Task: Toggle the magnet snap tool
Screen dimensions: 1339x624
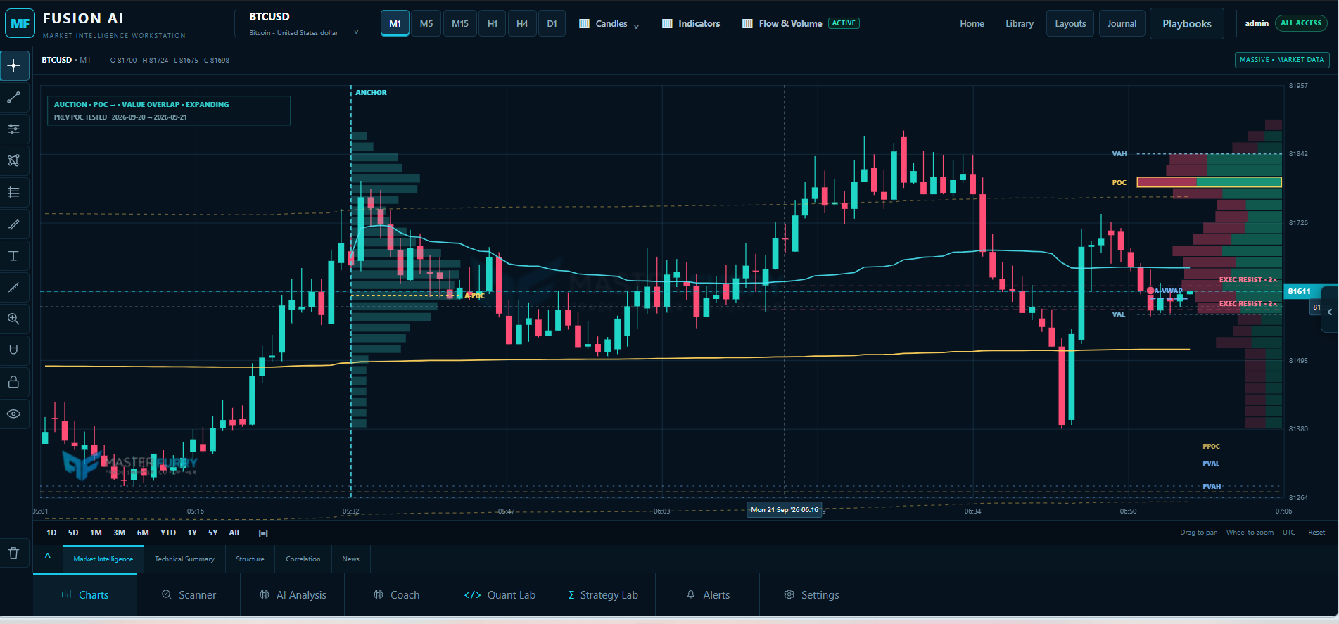Action: pyautogui.click(x=14, y=350)
